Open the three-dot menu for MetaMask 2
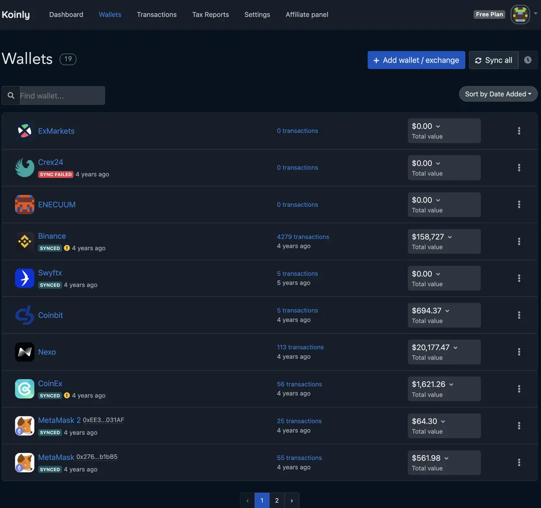This screenshot has width=541, height=508. (x=519, y=425)
